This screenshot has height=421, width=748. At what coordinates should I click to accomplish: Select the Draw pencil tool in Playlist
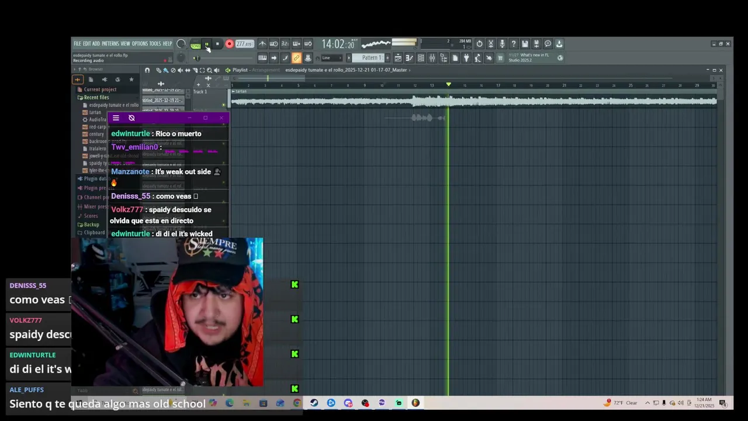click(158, 70)
